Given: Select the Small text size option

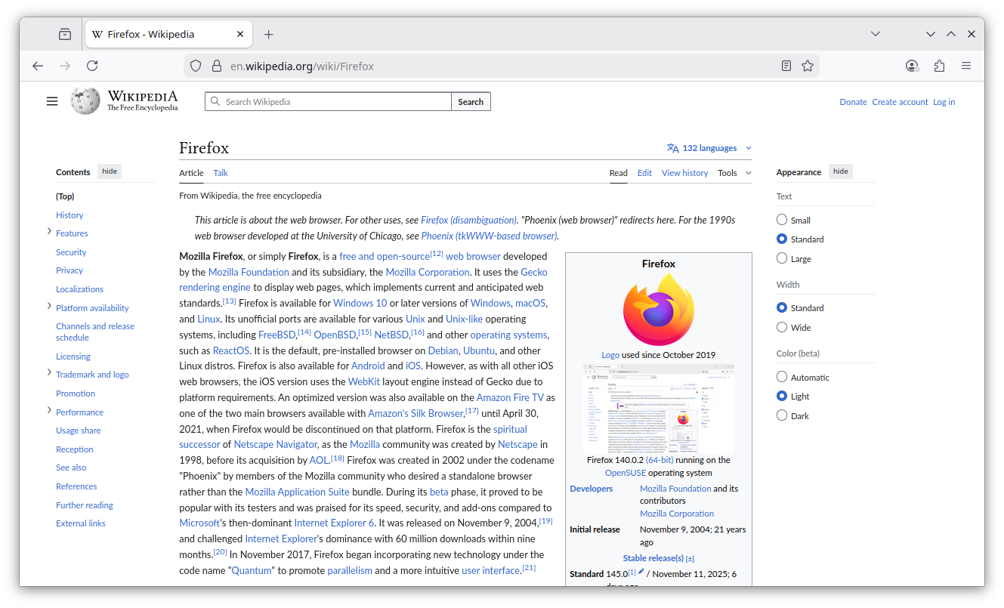Looking at the screenshot, I should 782,220.
